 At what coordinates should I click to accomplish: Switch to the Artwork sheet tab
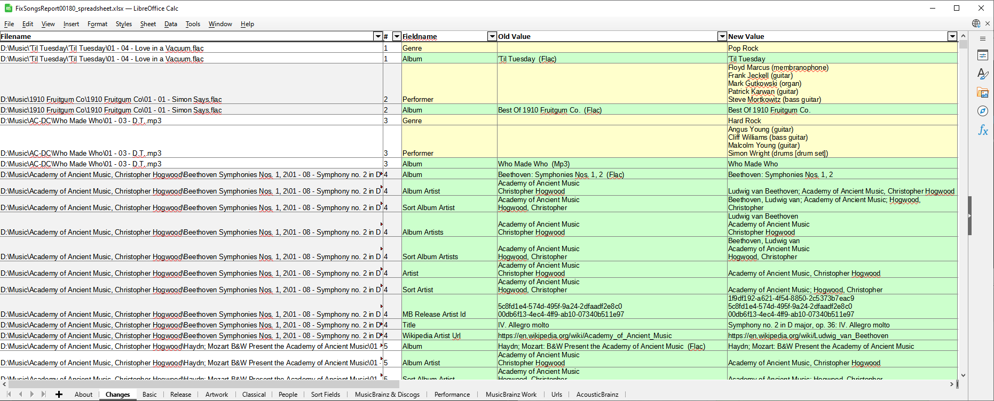[217, 395]
